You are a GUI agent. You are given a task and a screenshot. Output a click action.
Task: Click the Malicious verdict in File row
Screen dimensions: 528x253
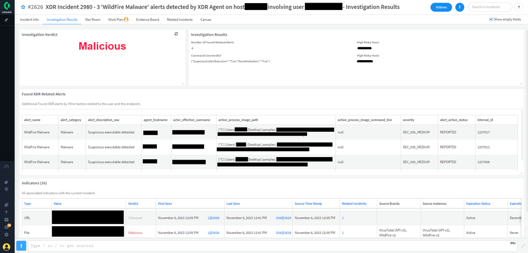135,233
